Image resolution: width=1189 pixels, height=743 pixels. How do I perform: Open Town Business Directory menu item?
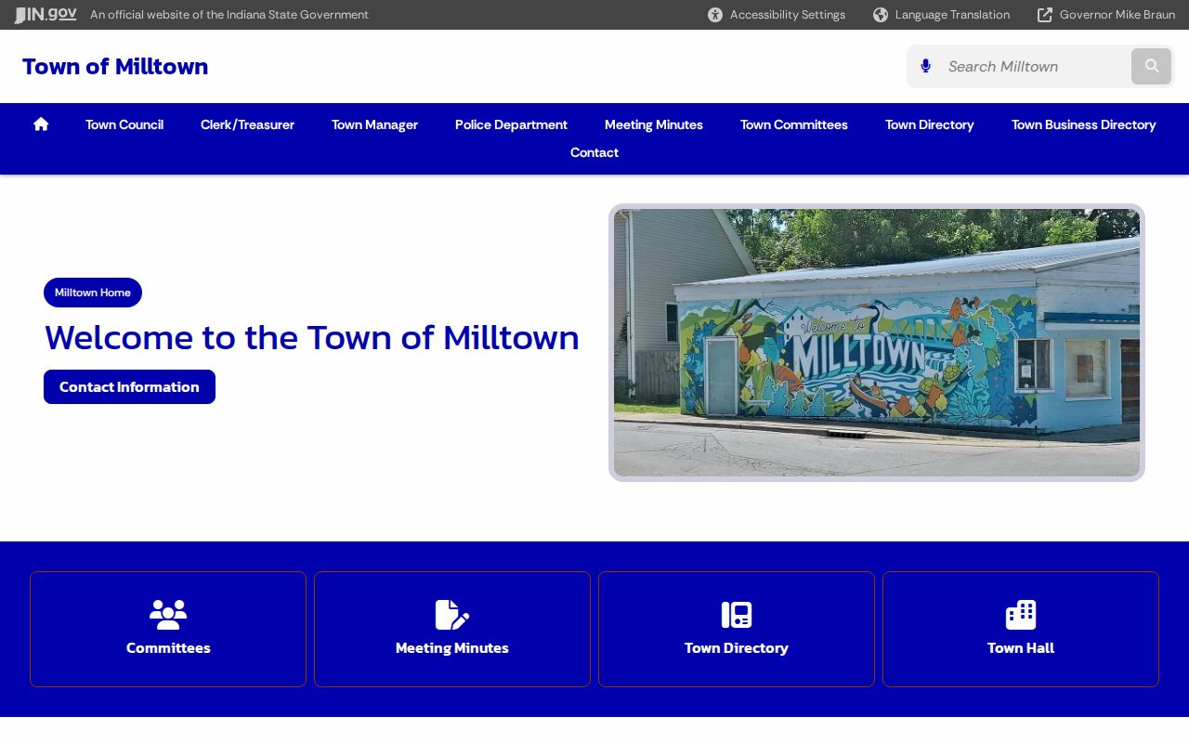tap(1084, 124)
